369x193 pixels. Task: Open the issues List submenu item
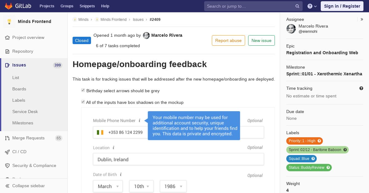pyautogui.click(x=16, y=78)
